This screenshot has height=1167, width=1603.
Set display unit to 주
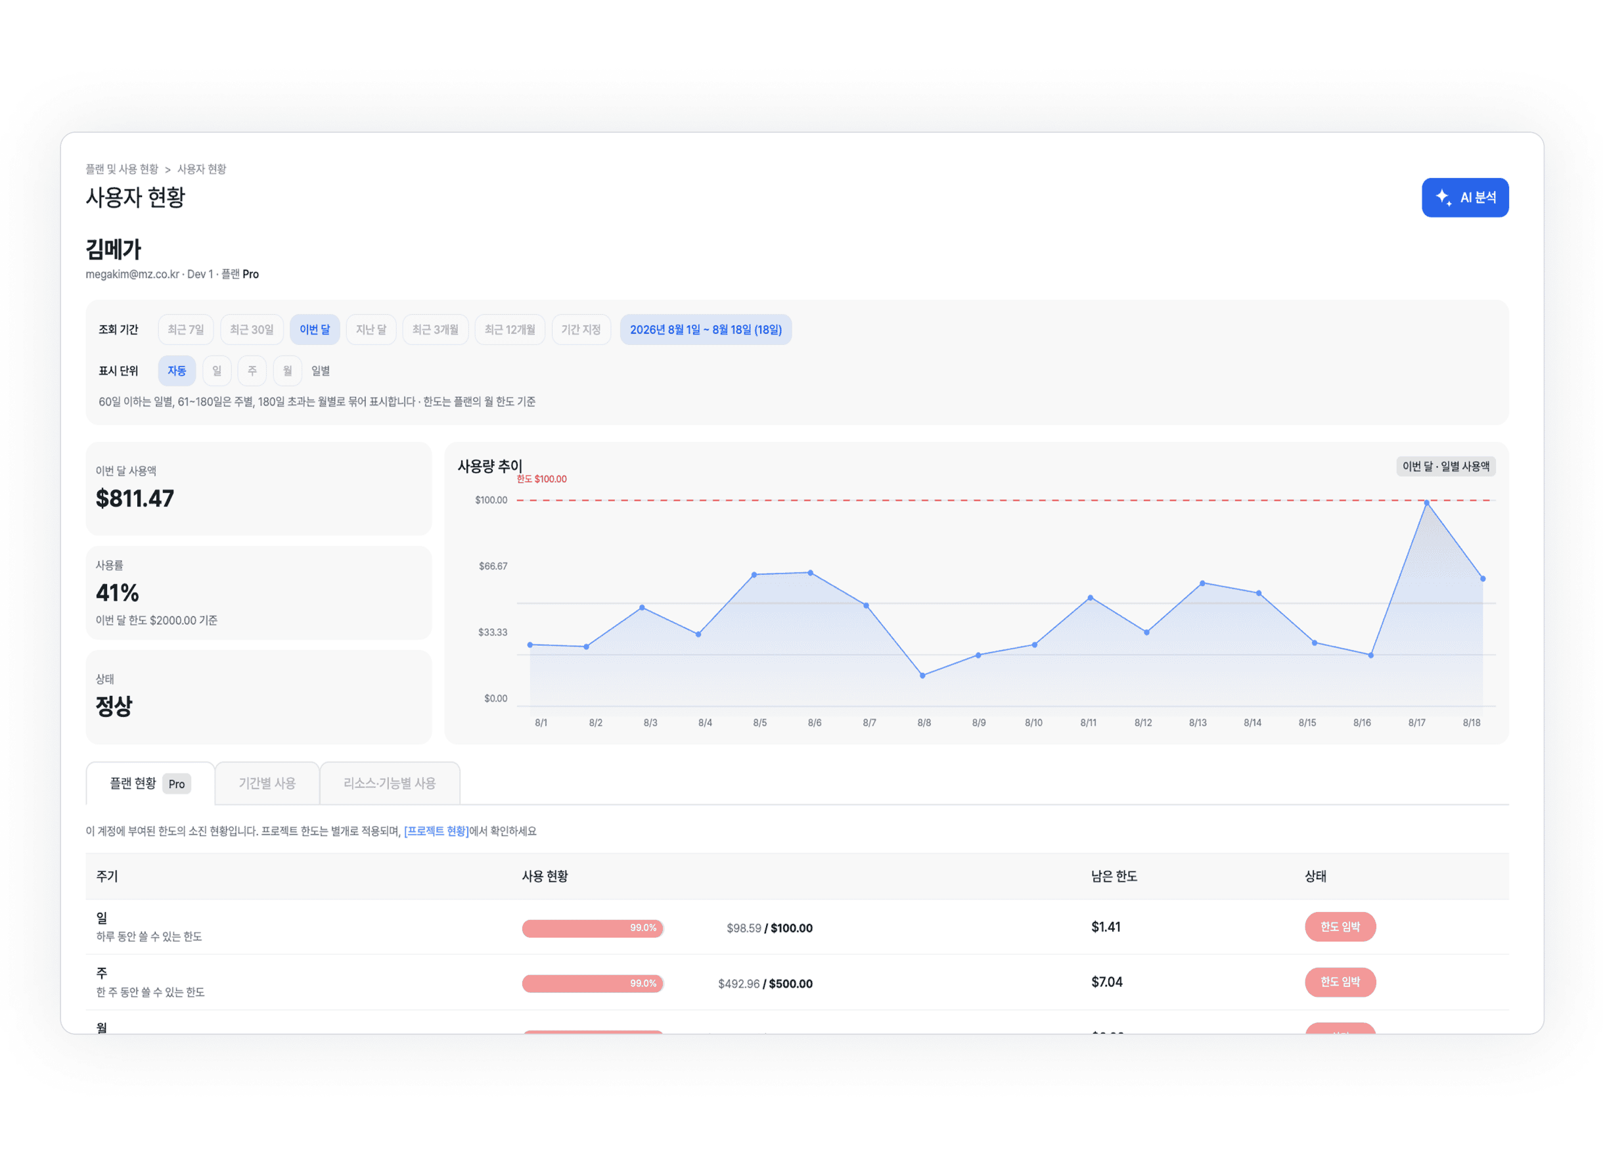[x=252, y=371]
